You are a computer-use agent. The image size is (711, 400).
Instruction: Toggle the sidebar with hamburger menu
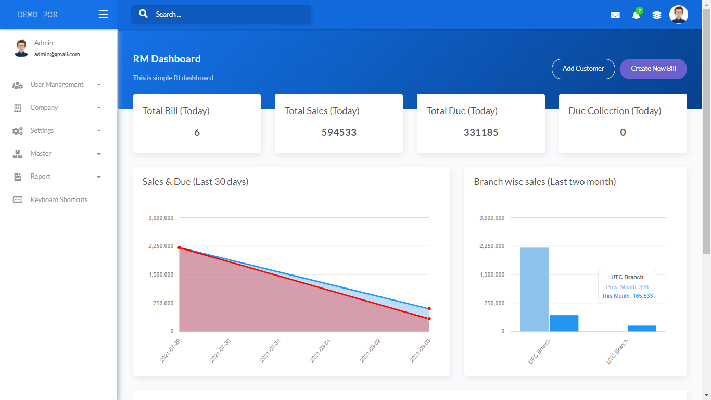tap(104, 15)
